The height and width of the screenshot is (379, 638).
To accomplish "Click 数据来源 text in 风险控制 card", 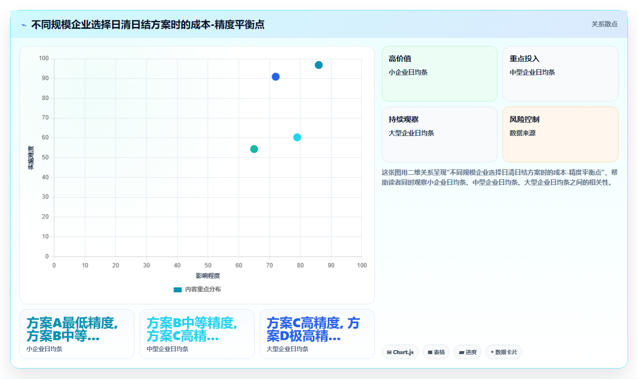I will coord(522,133).
